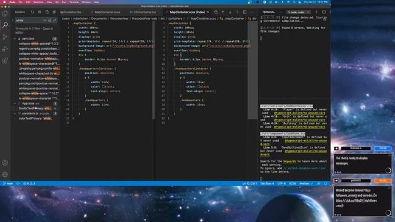Open the Source Control view

(5, 37)
